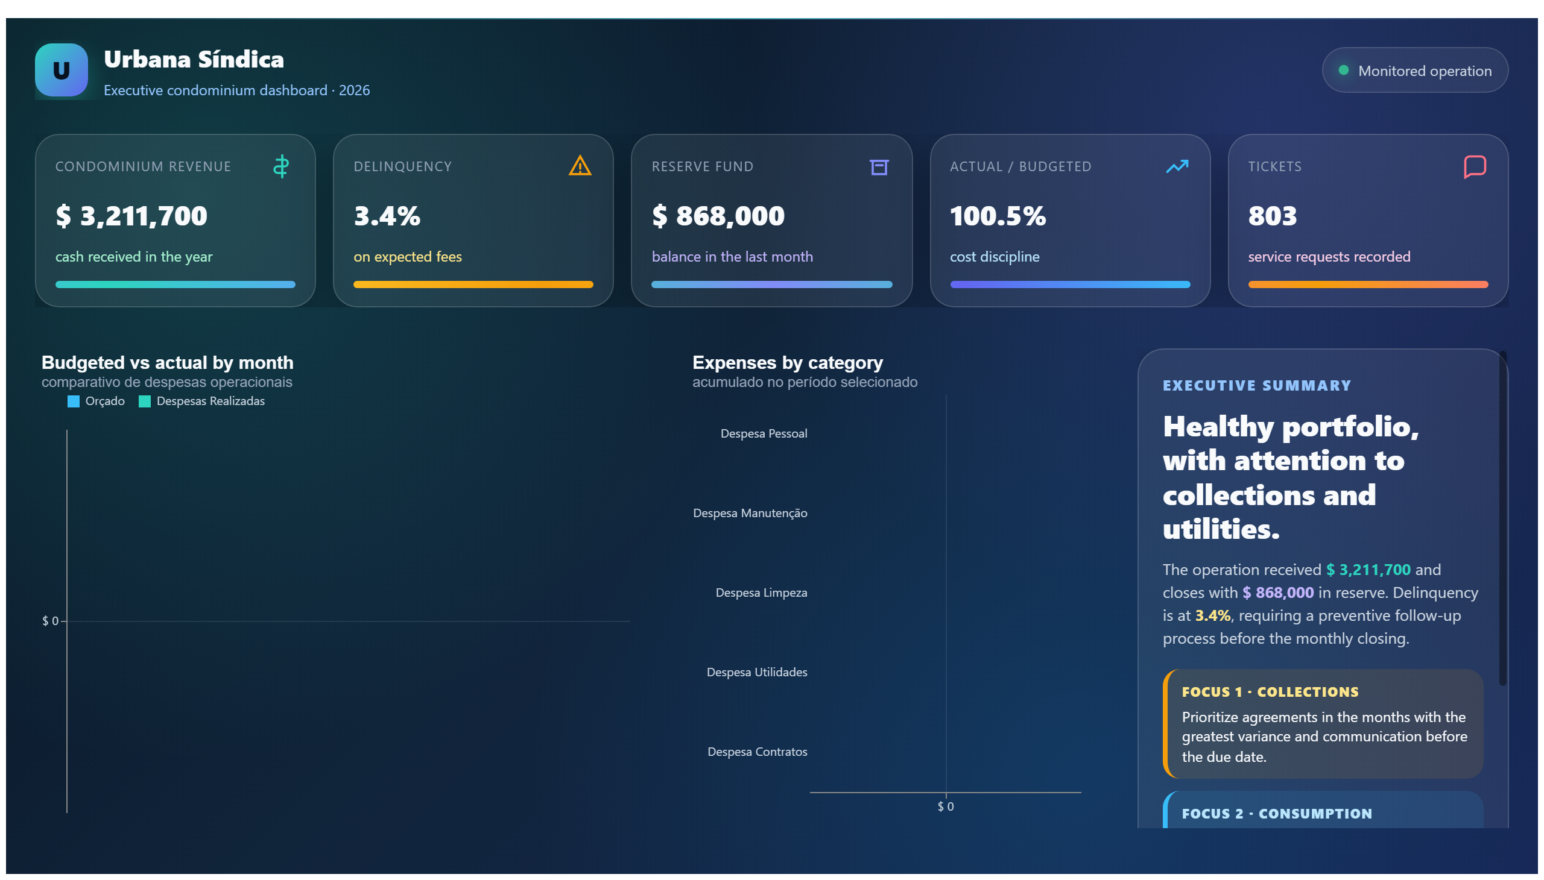
Task: Click the Urbana Síndica U logo
Action: [61, 70]
